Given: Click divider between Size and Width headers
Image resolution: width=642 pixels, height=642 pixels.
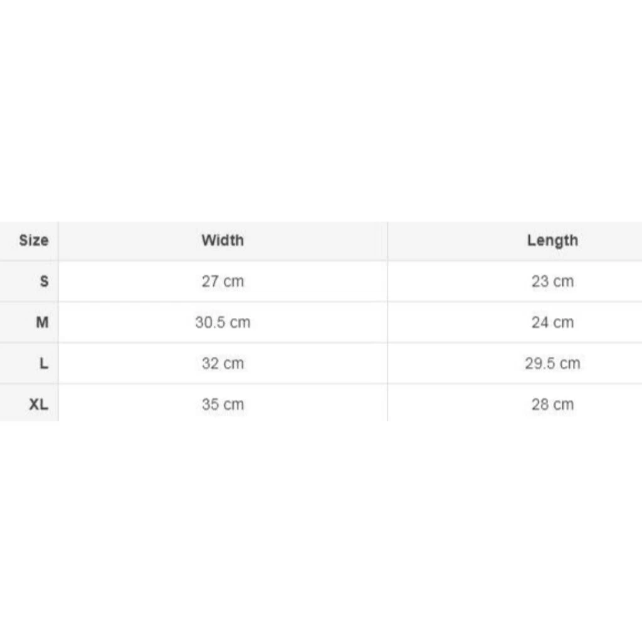Looking at the screenshot, I should pos(58,240).
